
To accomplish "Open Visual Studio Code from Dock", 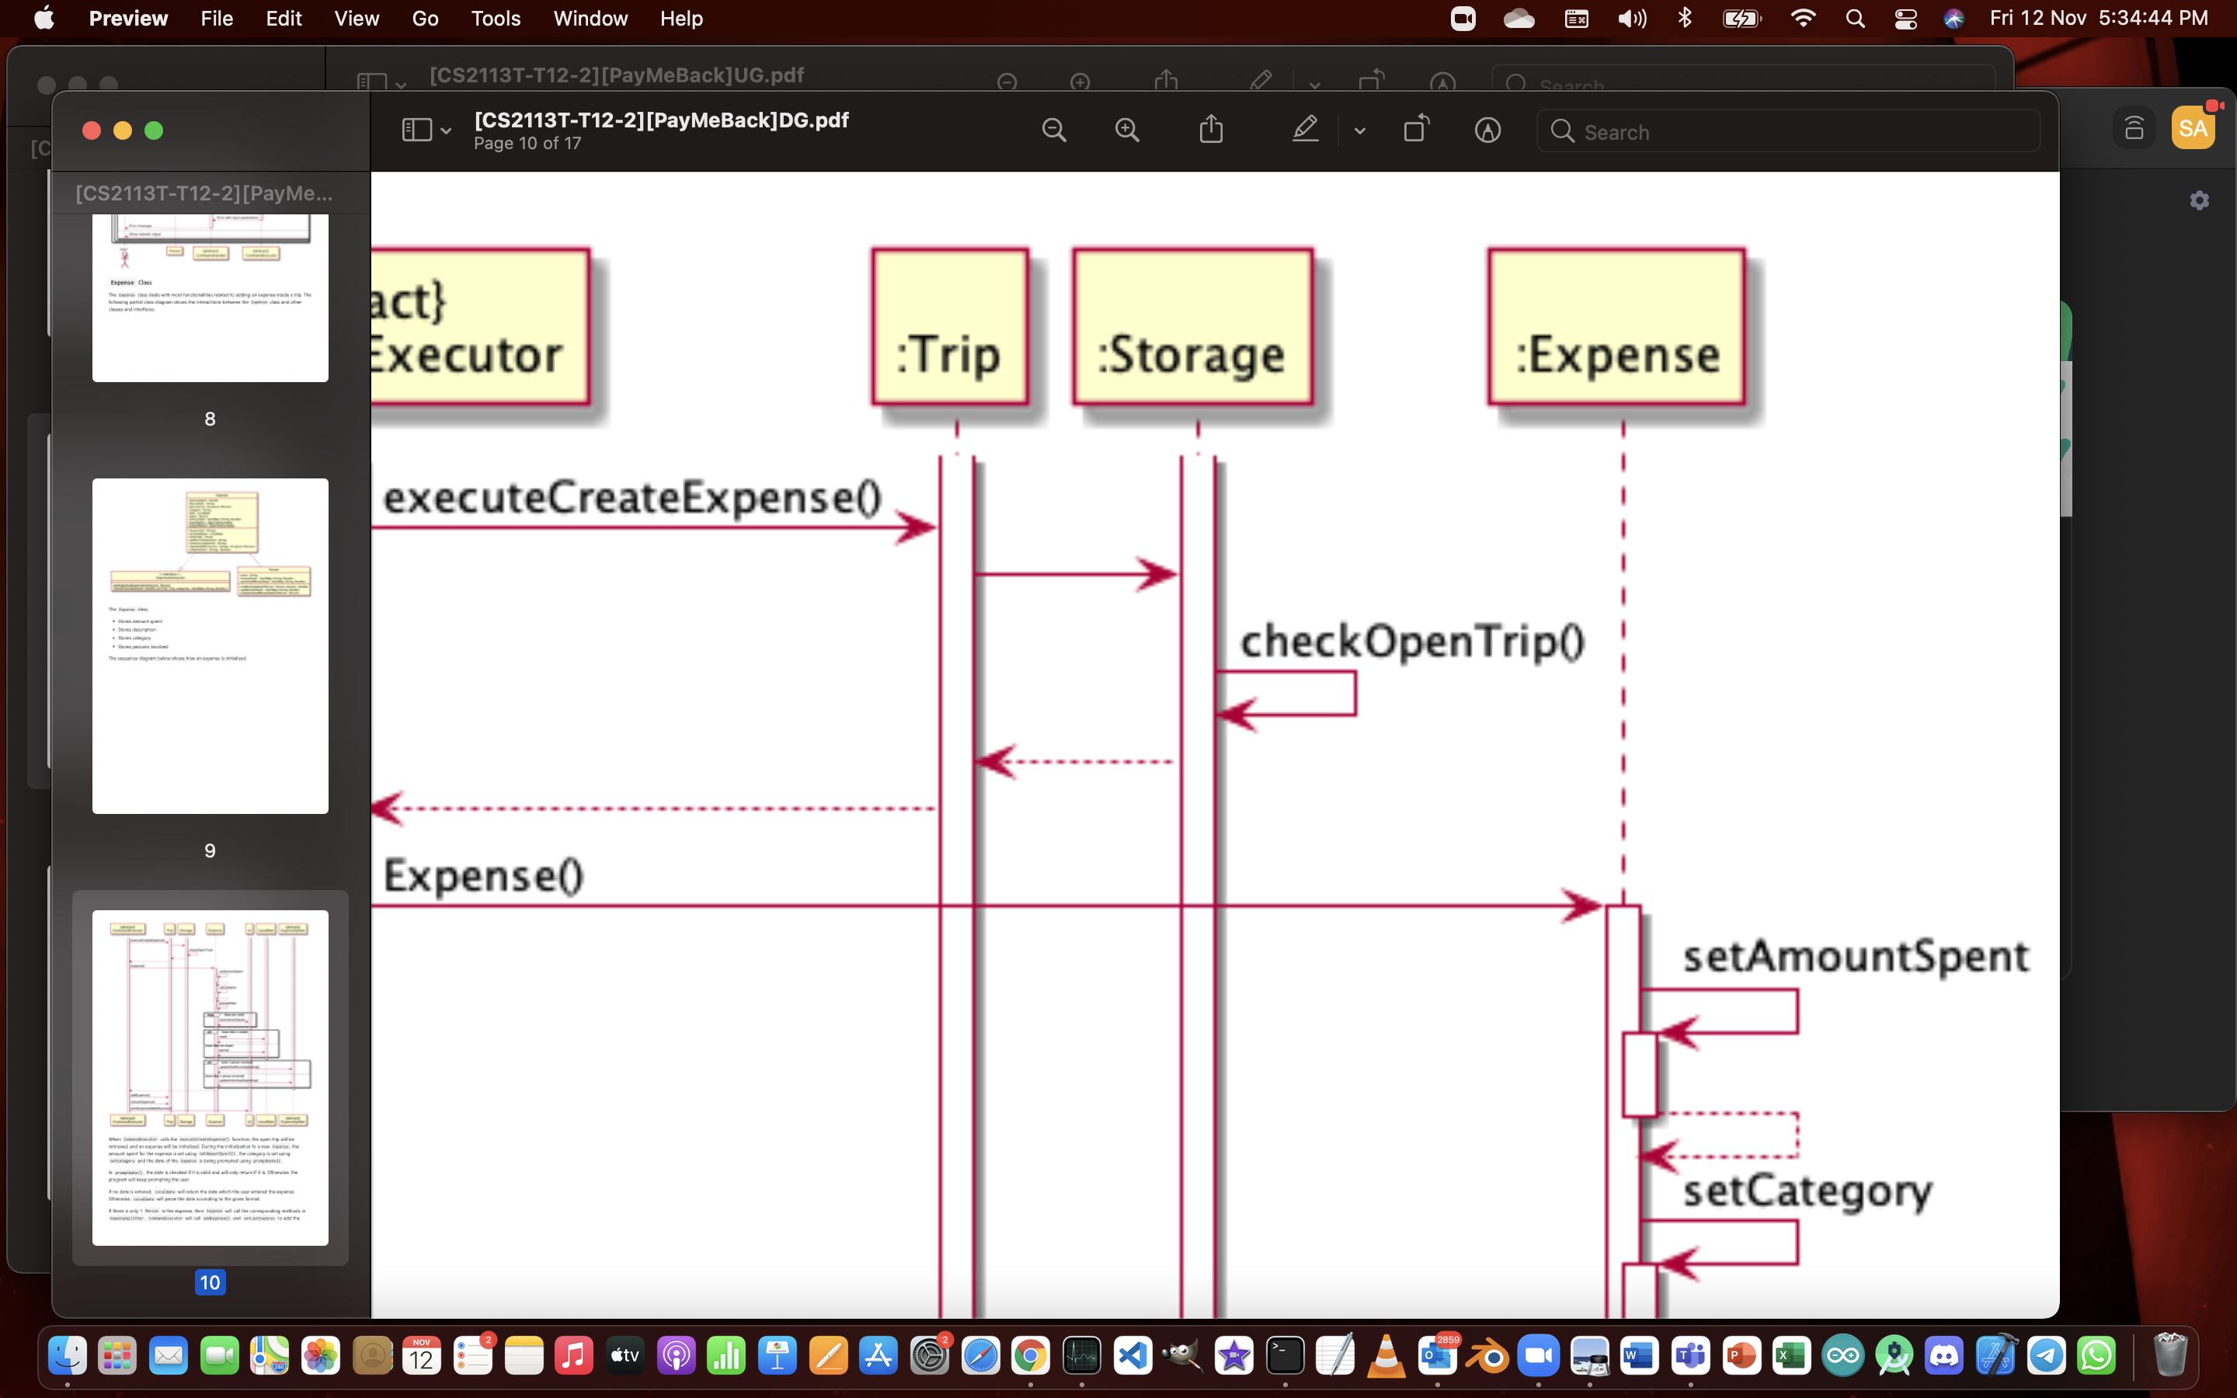I will 1132,1355.
